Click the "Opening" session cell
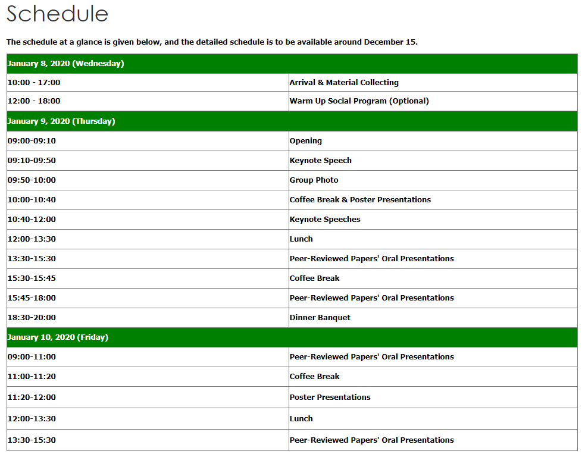 pos(305,141)
